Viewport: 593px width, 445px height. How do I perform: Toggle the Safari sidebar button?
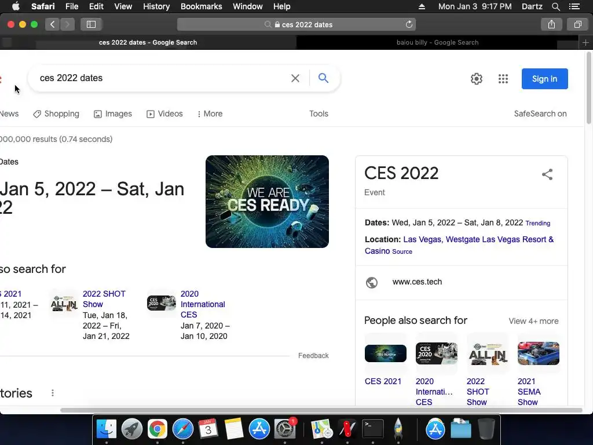[91, 24]
